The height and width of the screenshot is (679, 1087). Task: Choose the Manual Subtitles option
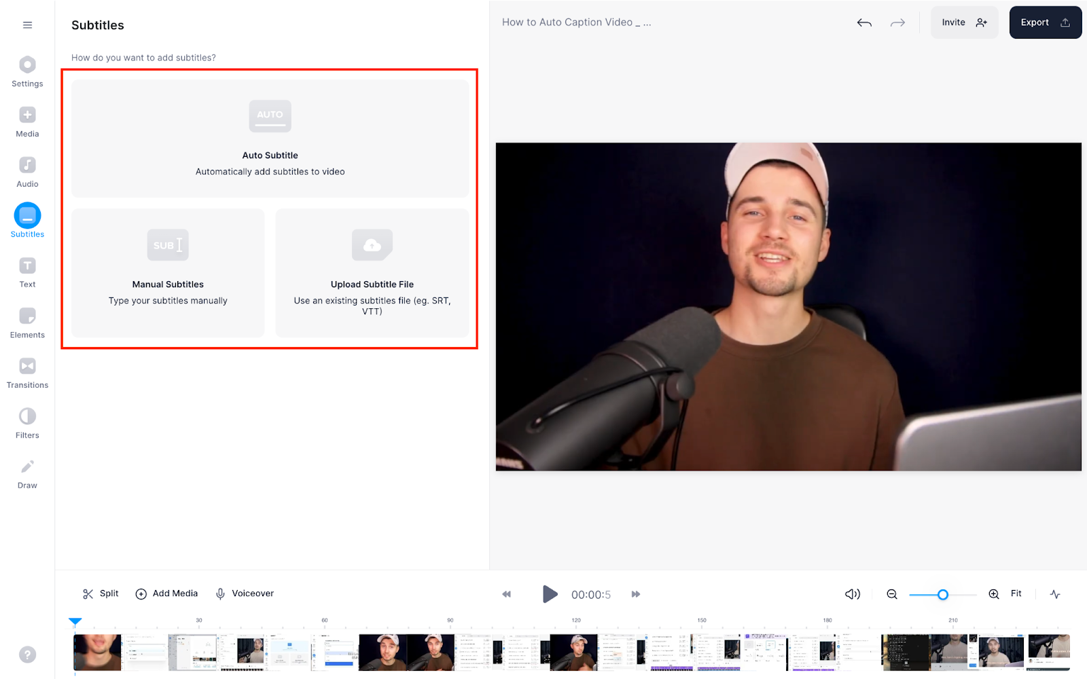point(168,273)
